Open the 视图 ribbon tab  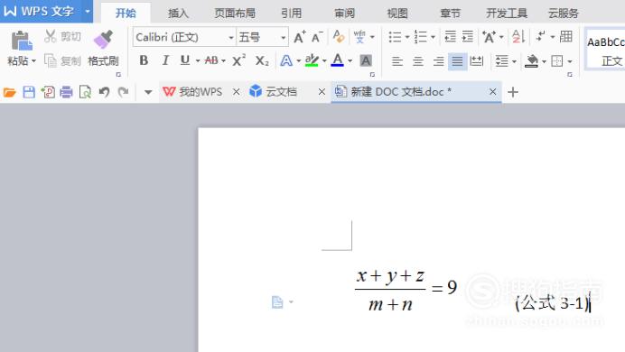[x=397, y=14]
